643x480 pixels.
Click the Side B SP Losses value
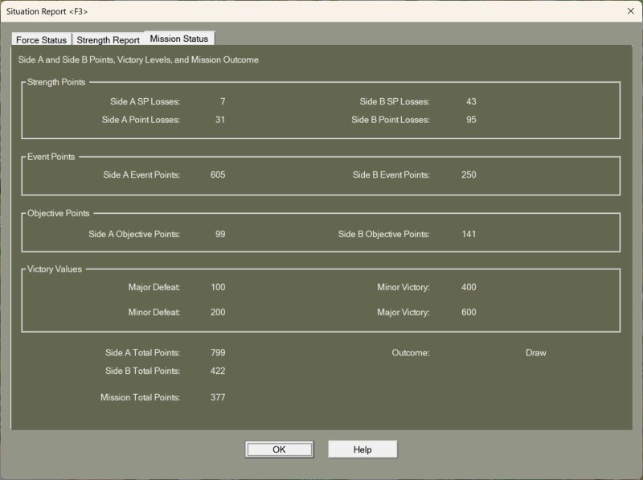click(x=471, y=102)
